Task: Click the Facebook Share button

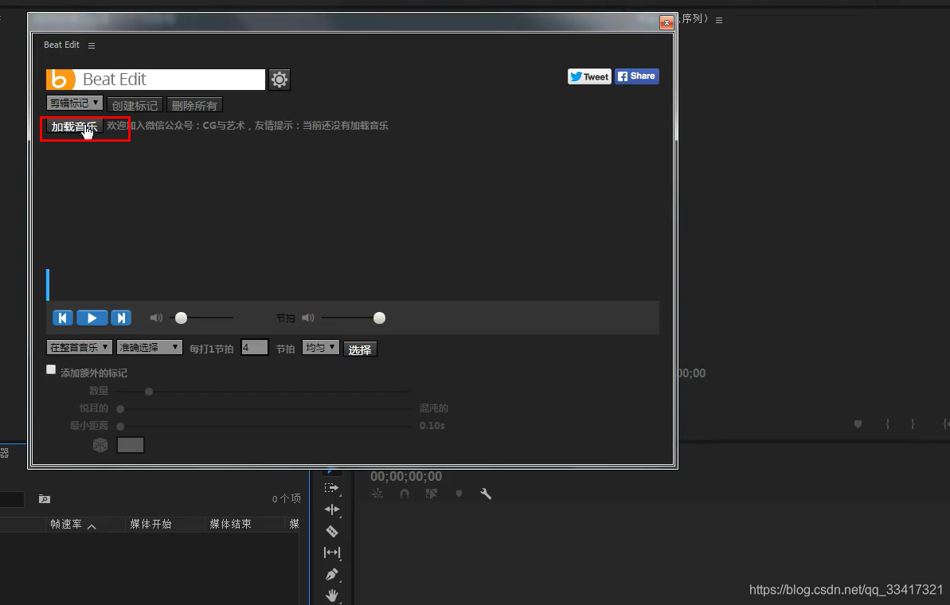Action: click(x=637, y=76)
